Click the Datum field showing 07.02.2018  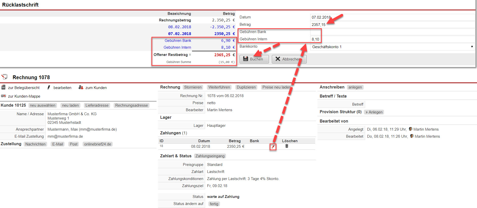392,17
